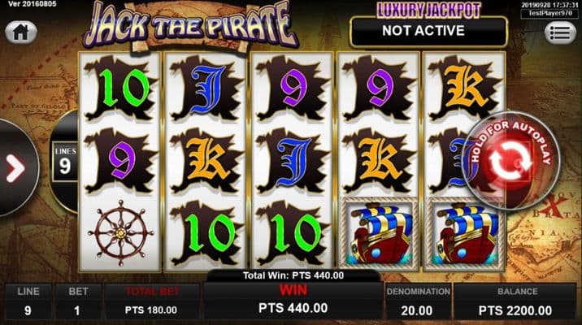Expand the side panel with red chevron
Screen dimensions: 582x325
[x=15, y=169]
